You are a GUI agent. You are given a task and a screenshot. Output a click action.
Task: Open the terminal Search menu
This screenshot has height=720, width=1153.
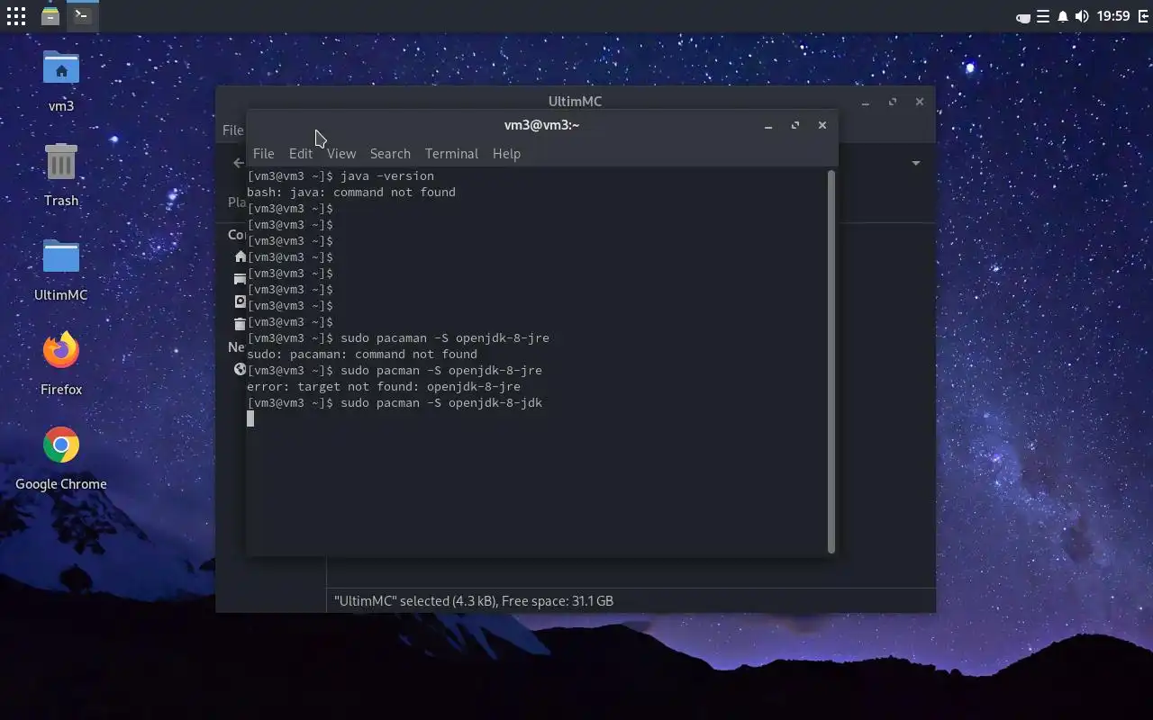click(390, 154)
